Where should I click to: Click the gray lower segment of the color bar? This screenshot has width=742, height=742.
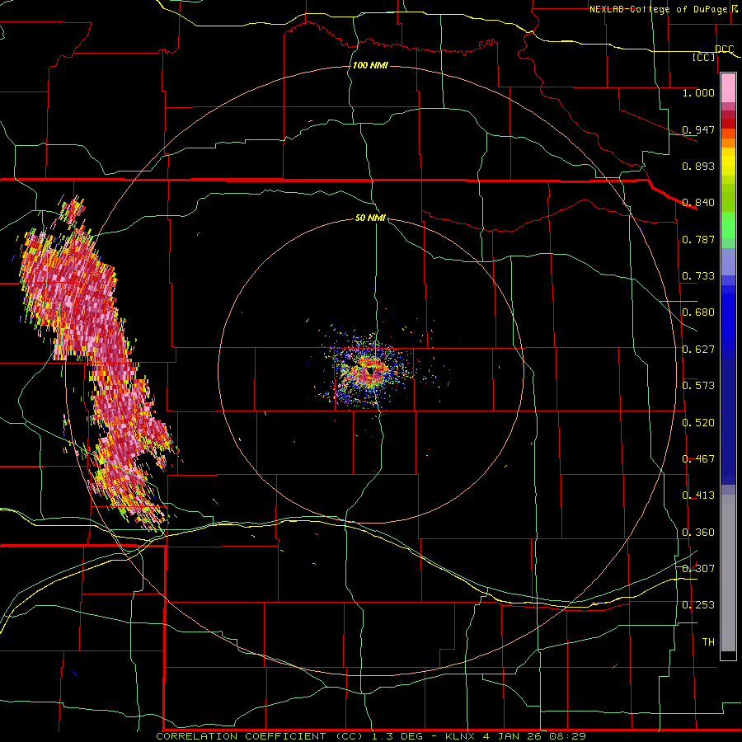(728, 573)
